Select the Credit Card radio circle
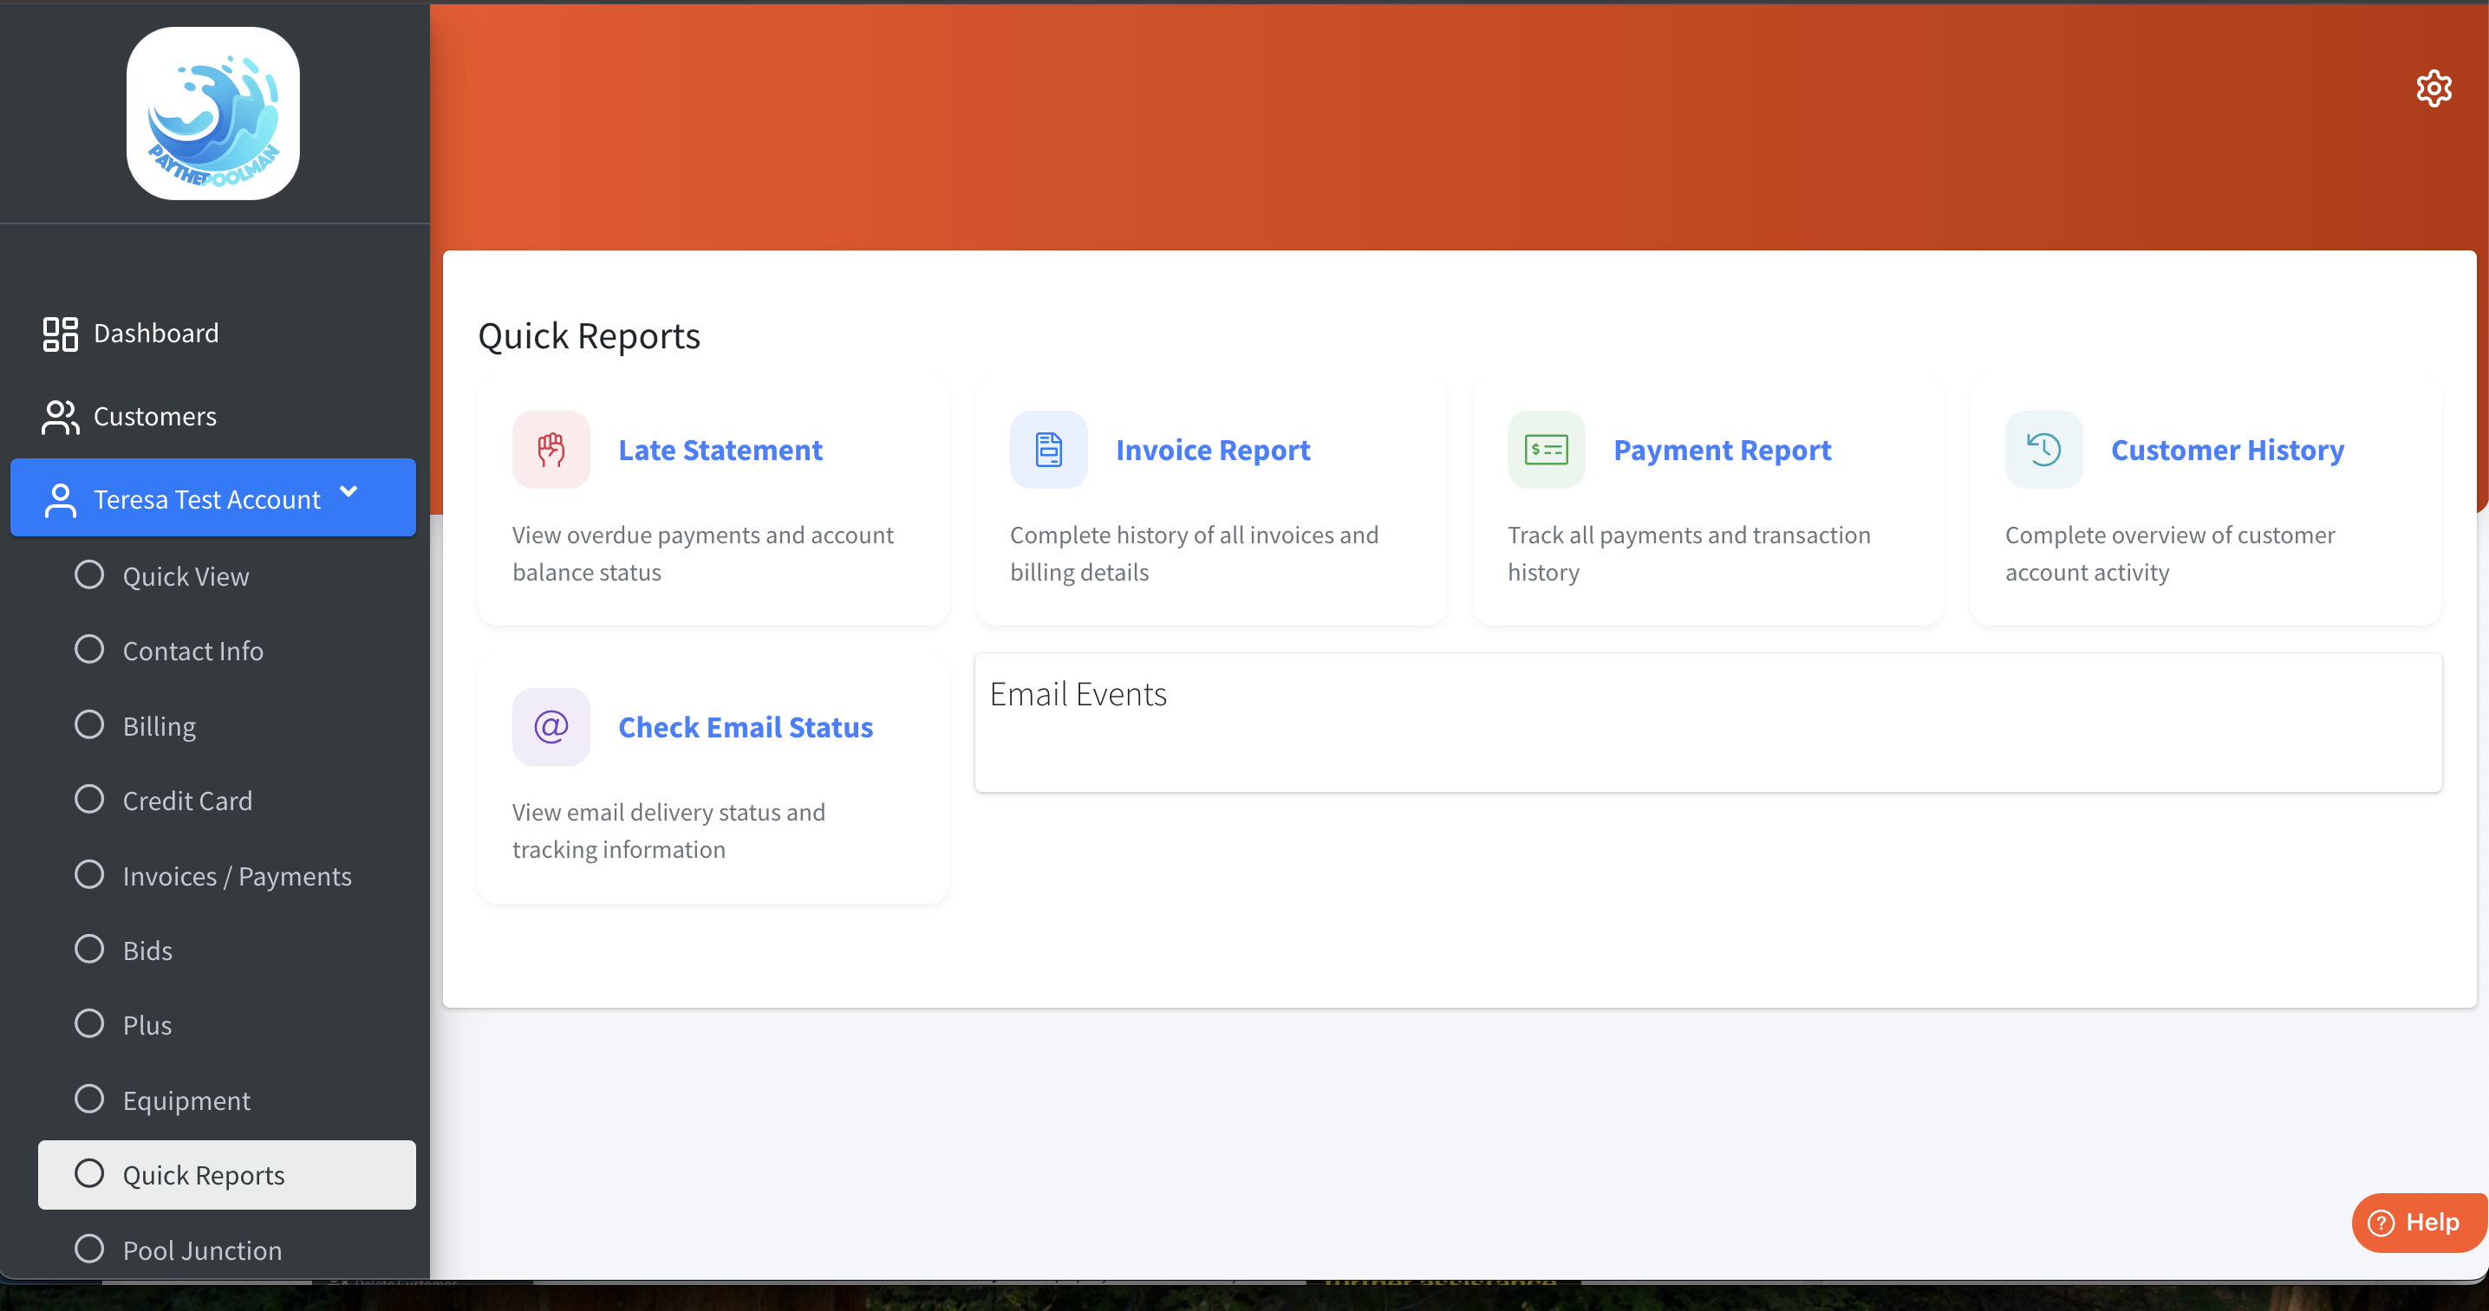The width and height of the screenshot is (2489, 1311). pyautogui.click(x=89, y=800)
